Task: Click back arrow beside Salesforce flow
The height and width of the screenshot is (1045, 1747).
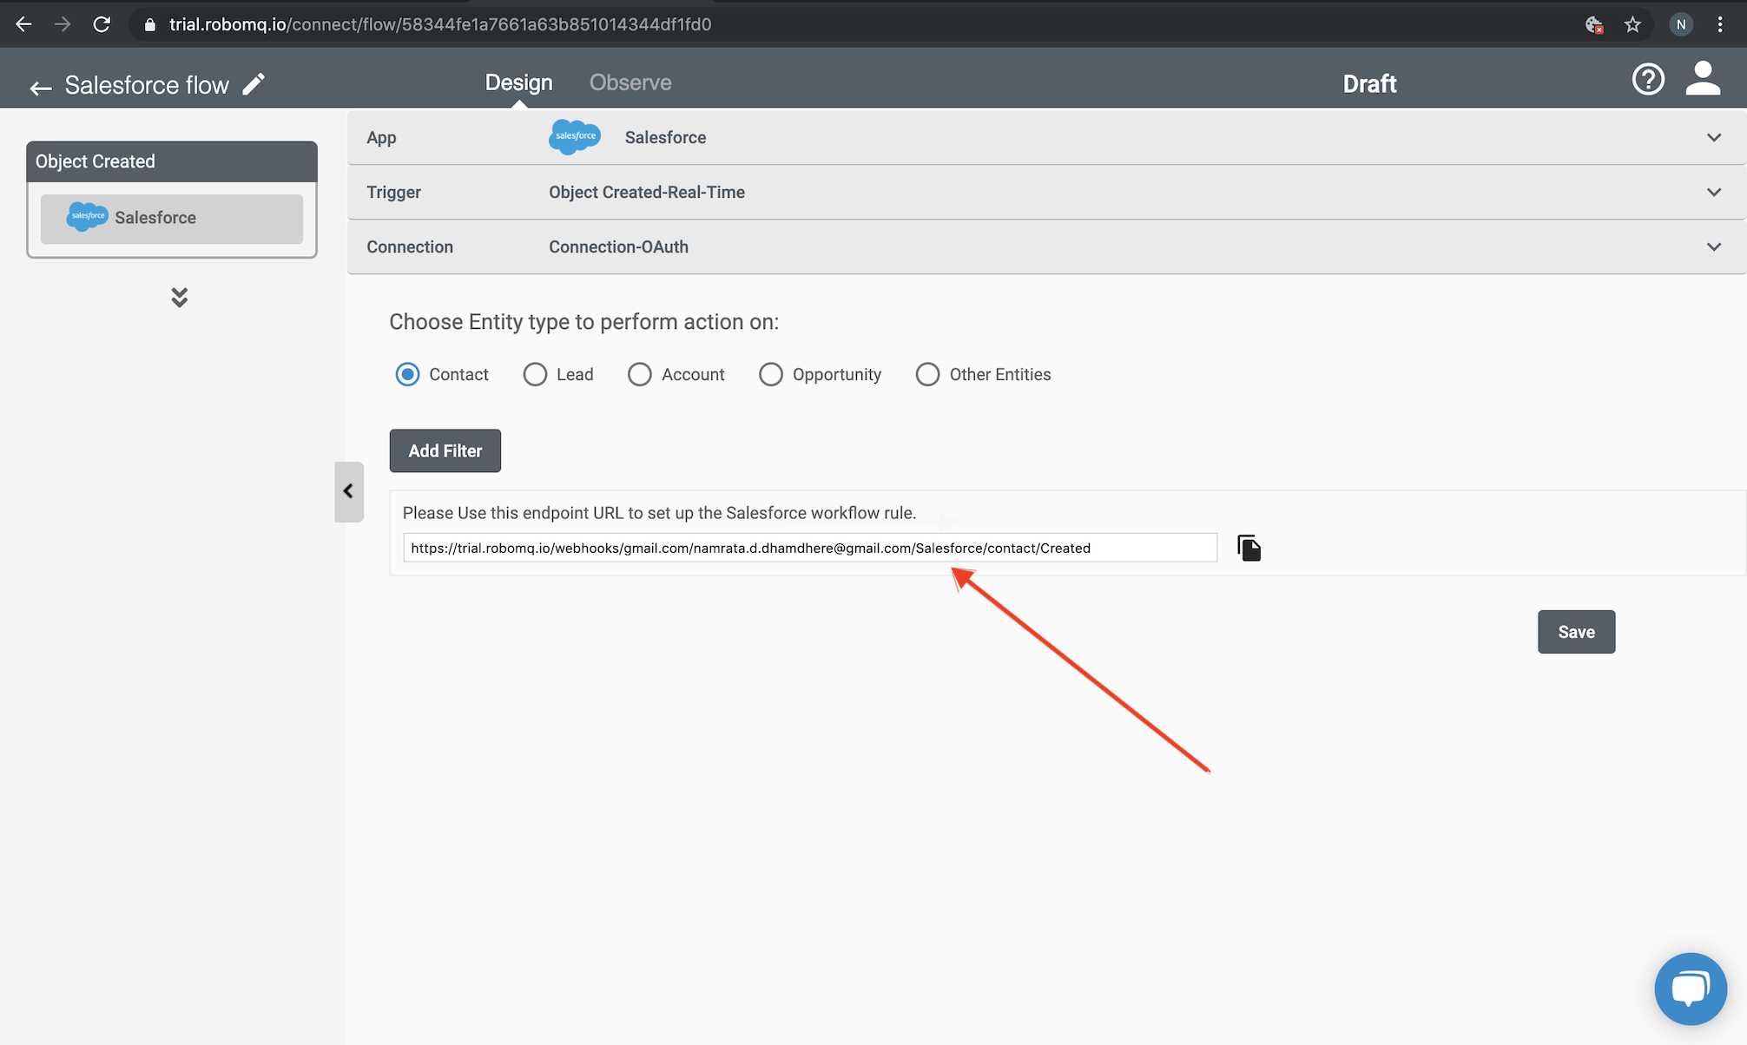Action: 41,87
